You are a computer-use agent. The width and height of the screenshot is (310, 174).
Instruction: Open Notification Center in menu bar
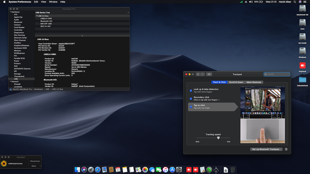coord(305,2)
